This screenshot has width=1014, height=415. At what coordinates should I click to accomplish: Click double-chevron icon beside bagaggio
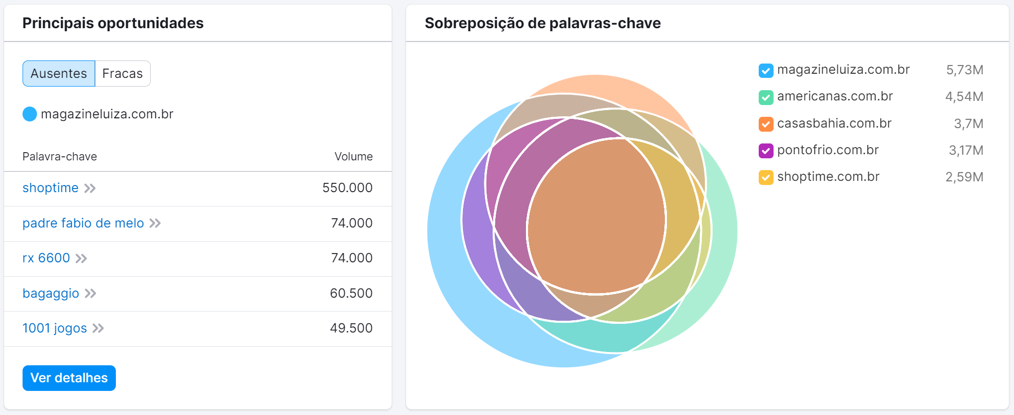(90, 294)
